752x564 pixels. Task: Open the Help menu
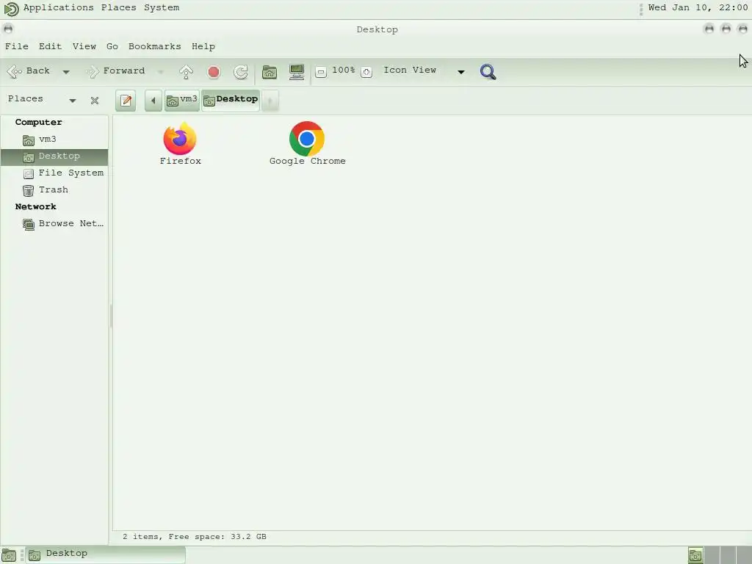203,46
